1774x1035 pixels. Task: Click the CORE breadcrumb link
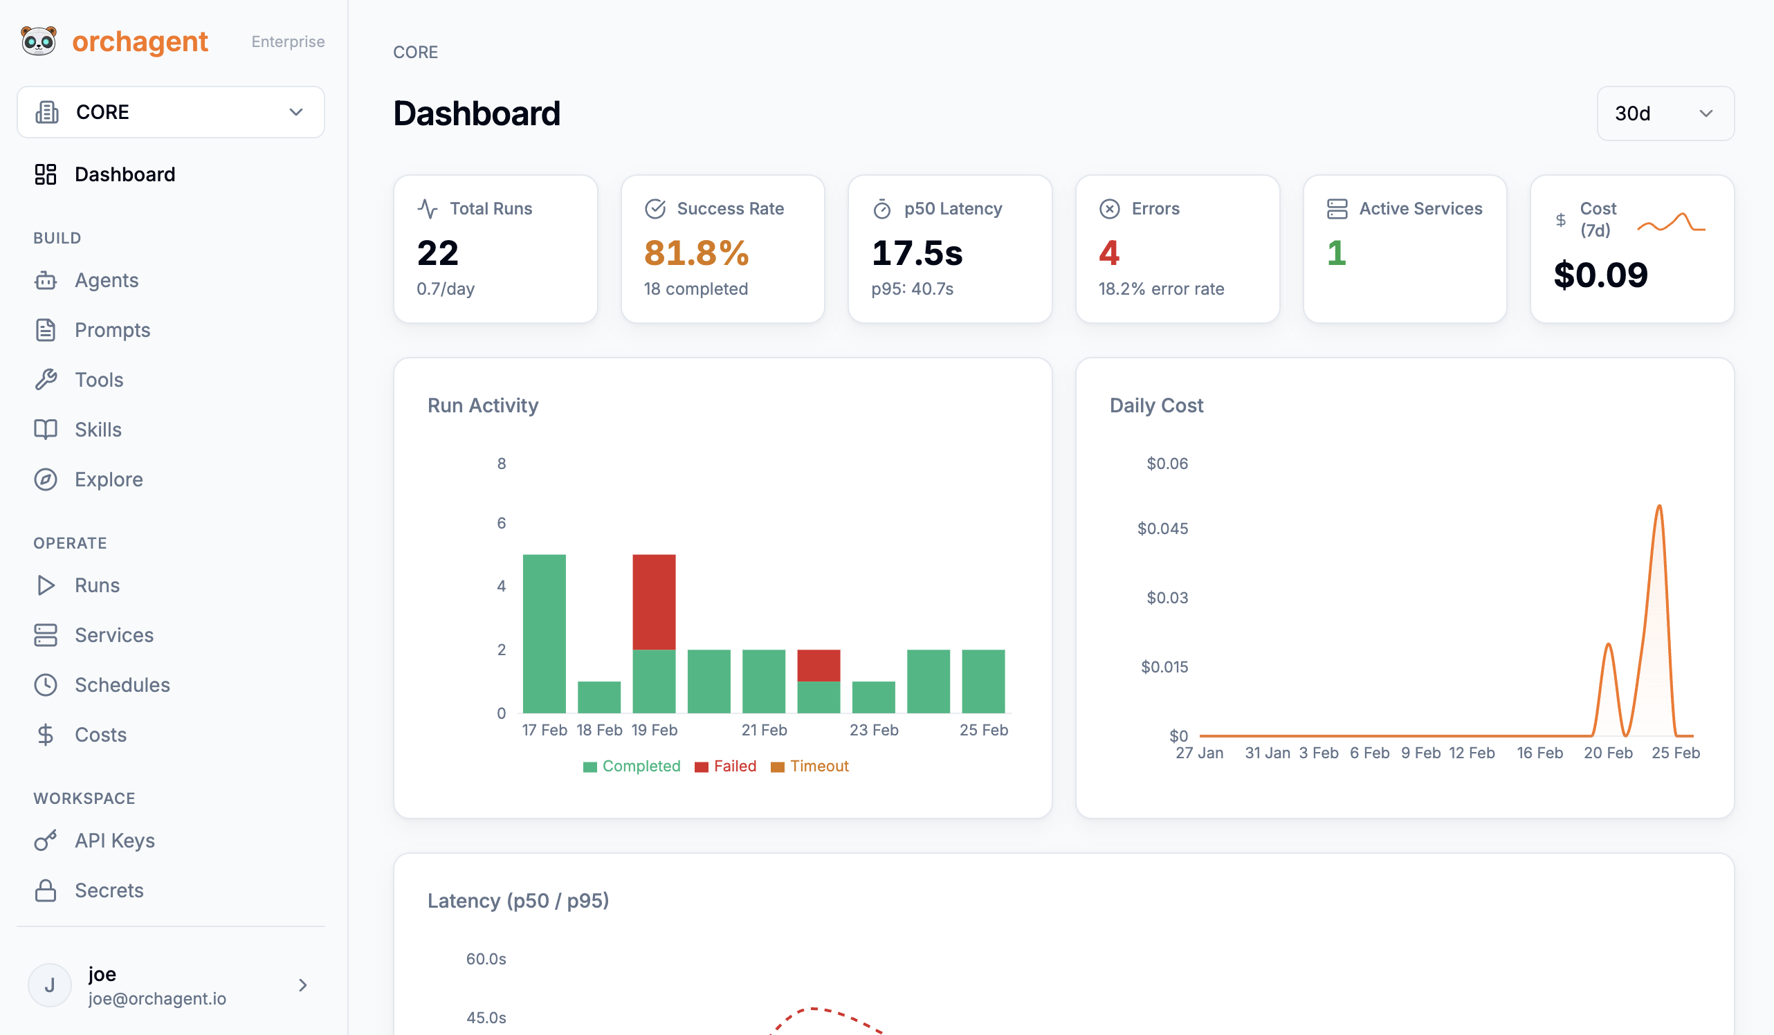coord(415,52)
